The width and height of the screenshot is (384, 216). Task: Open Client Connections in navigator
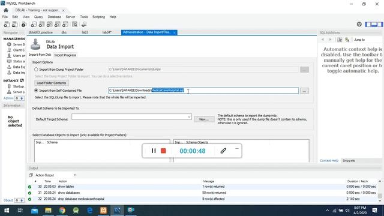(16, 50)
